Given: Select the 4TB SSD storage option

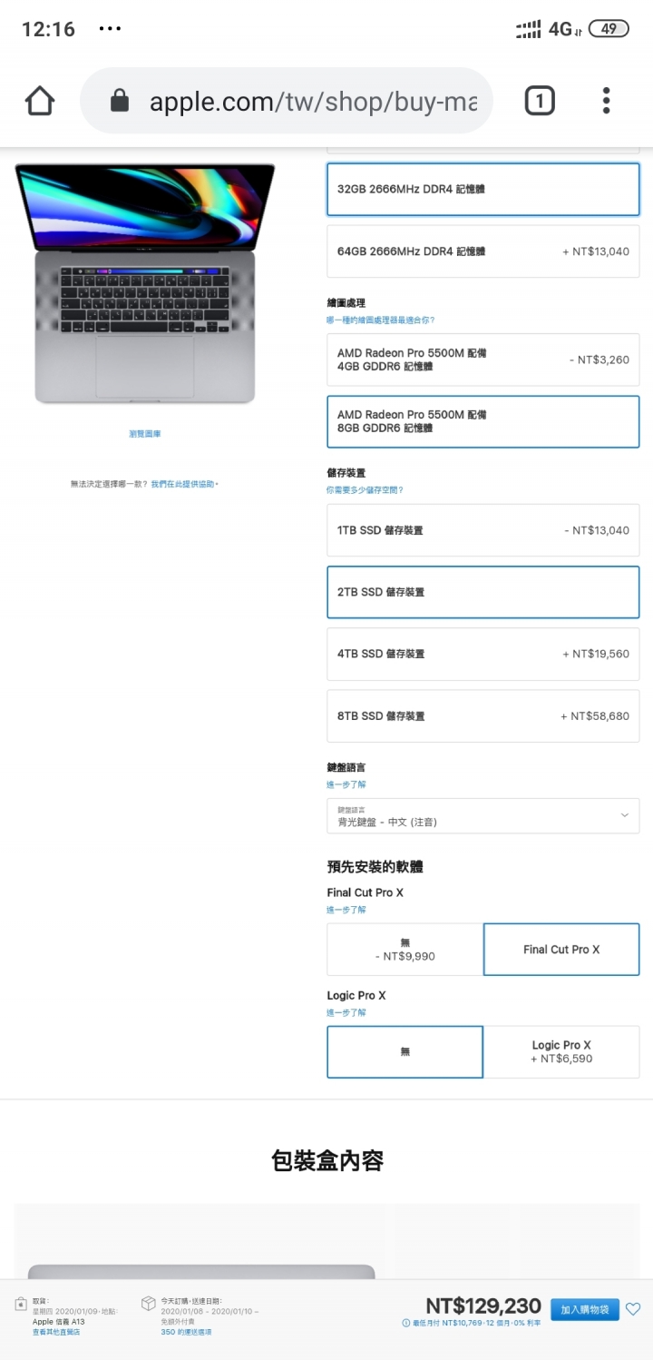Looking at the screenshot, I should pos(483,654).
